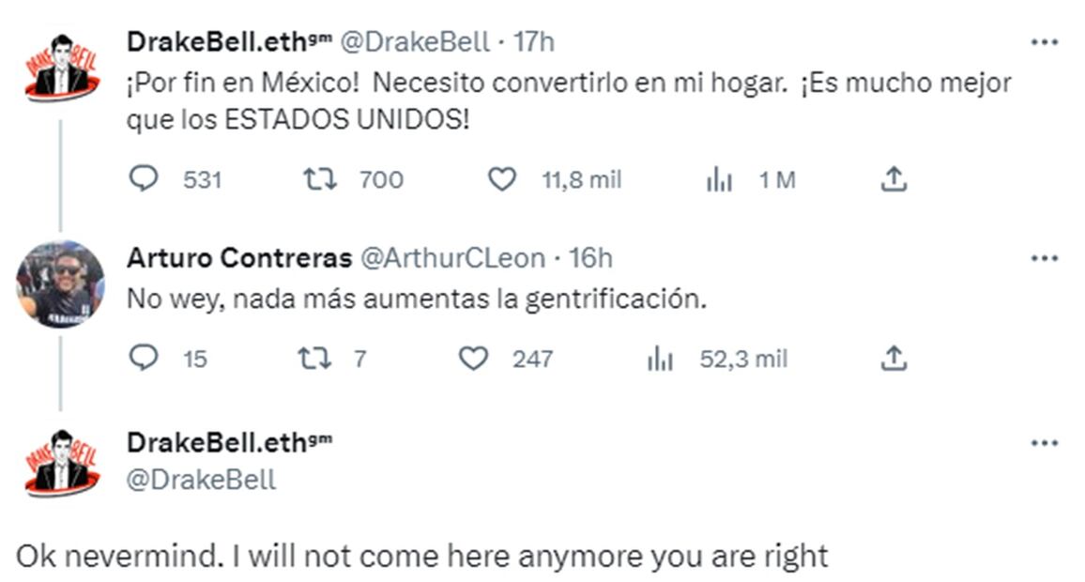
Task: Open more options on Arturo Contreras's reply
Action: pos(1044,258)
